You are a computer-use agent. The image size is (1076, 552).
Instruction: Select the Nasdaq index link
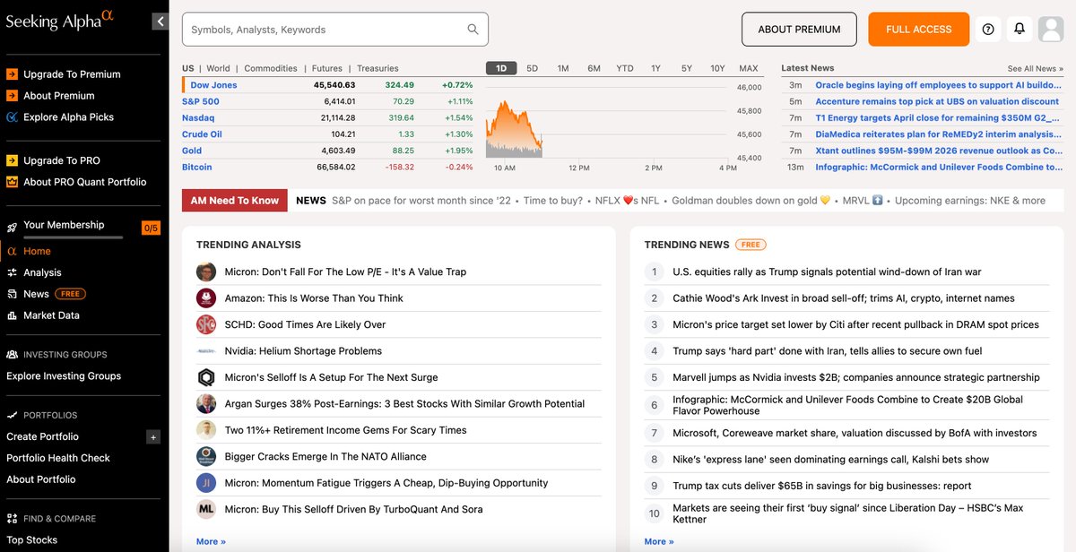click(x=198, y=117)
